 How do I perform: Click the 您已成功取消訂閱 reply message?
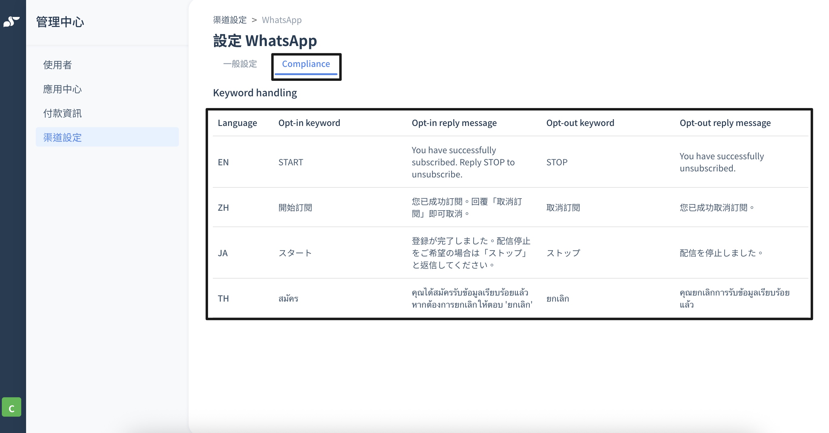(x=717, y=208)
